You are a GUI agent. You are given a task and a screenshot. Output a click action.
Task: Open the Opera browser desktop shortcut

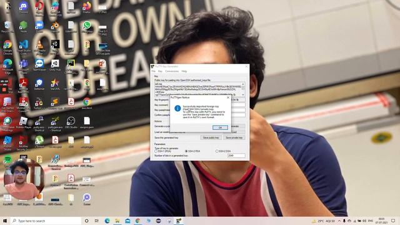(39, 7)
